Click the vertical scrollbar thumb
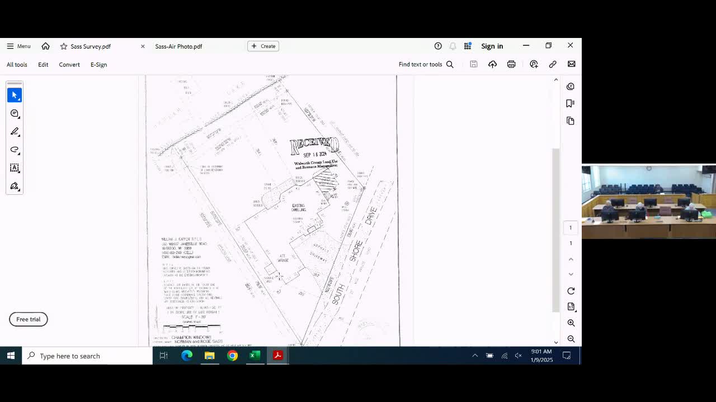 click(x=556, y=230)
